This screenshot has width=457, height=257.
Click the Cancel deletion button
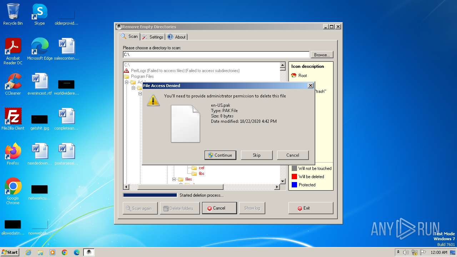tap(219, 208)
